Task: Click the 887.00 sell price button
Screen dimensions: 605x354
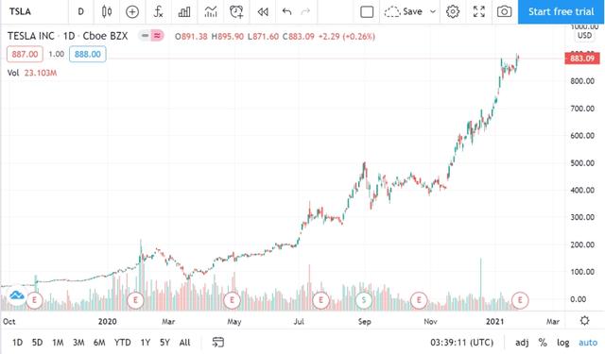Action: [25, 55]
